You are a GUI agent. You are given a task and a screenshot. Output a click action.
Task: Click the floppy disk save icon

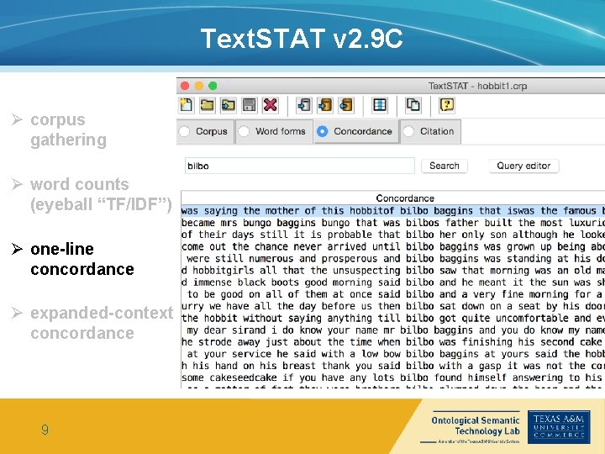pyautogui.click(x=250, y=105)
